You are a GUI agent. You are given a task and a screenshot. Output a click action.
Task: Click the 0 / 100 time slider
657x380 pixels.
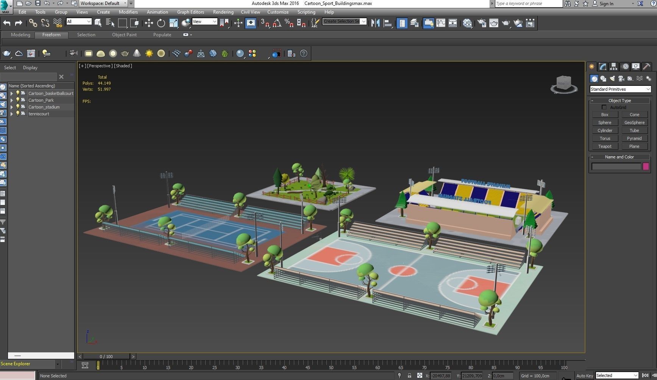point(106,357)
